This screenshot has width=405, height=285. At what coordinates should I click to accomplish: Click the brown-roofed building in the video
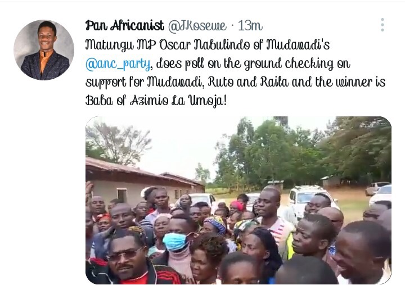[145, 180]
